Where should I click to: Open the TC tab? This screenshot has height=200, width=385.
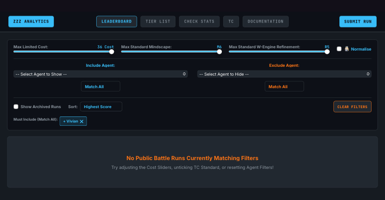(x=231, y=21)
